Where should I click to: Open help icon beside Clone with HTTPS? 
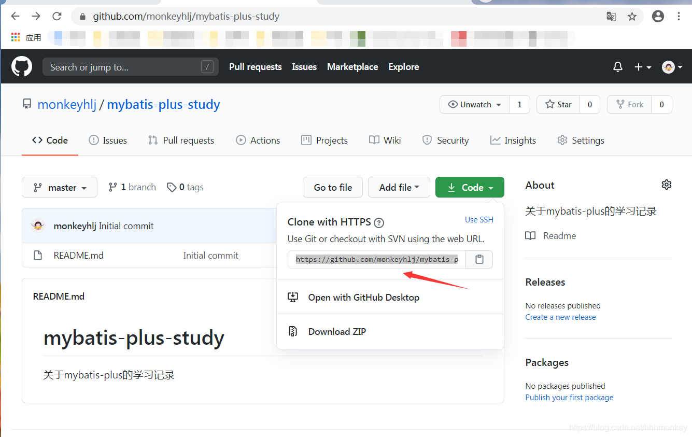379,223
